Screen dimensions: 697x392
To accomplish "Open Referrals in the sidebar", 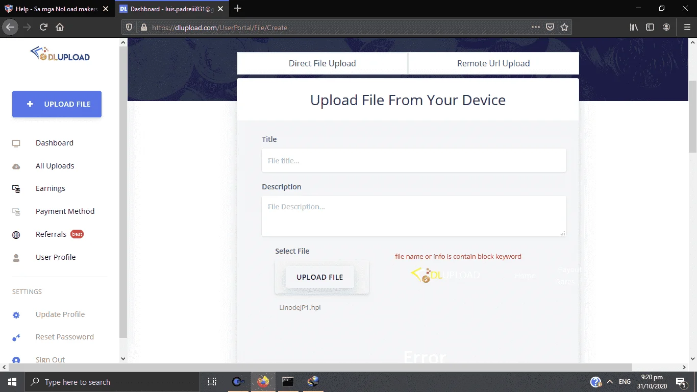I will click(x=51, y=234).
